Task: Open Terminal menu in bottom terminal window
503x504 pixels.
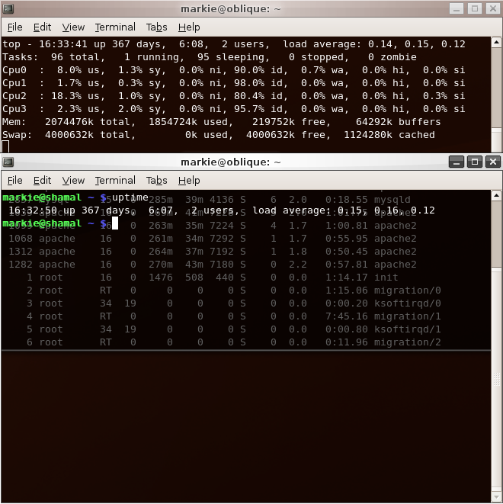Action: (x=115, y=181)
